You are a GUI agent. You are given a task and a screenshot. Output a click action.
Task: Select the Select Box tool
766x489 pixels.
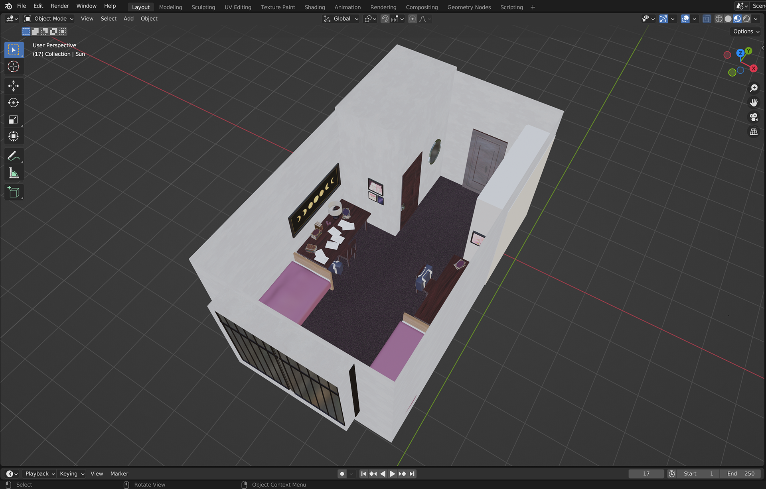click(14, 50)
